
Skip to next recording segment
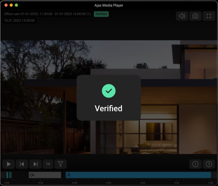click(35, 164)
